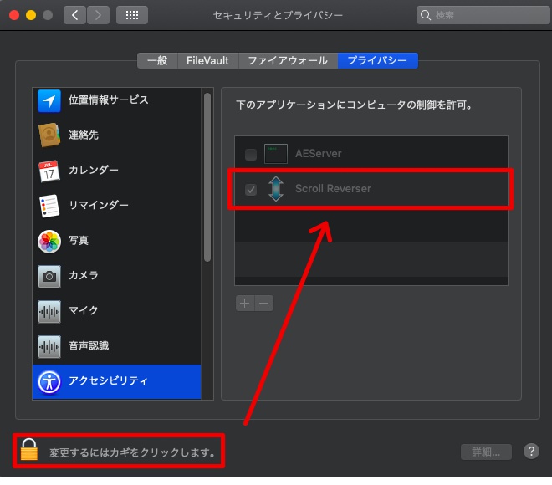The image size is (552, 485).
Task: Select 音声認識 in the sidebar
Action: coord(116,346)
